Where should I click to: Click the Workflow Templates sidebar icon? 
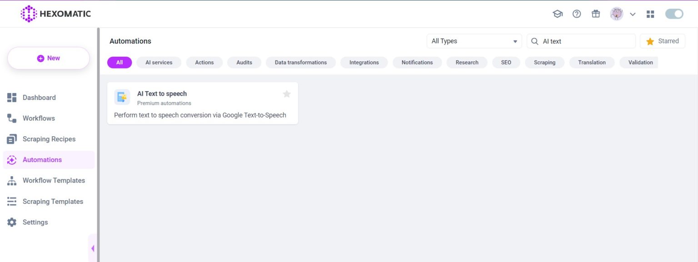click(11, 180)
